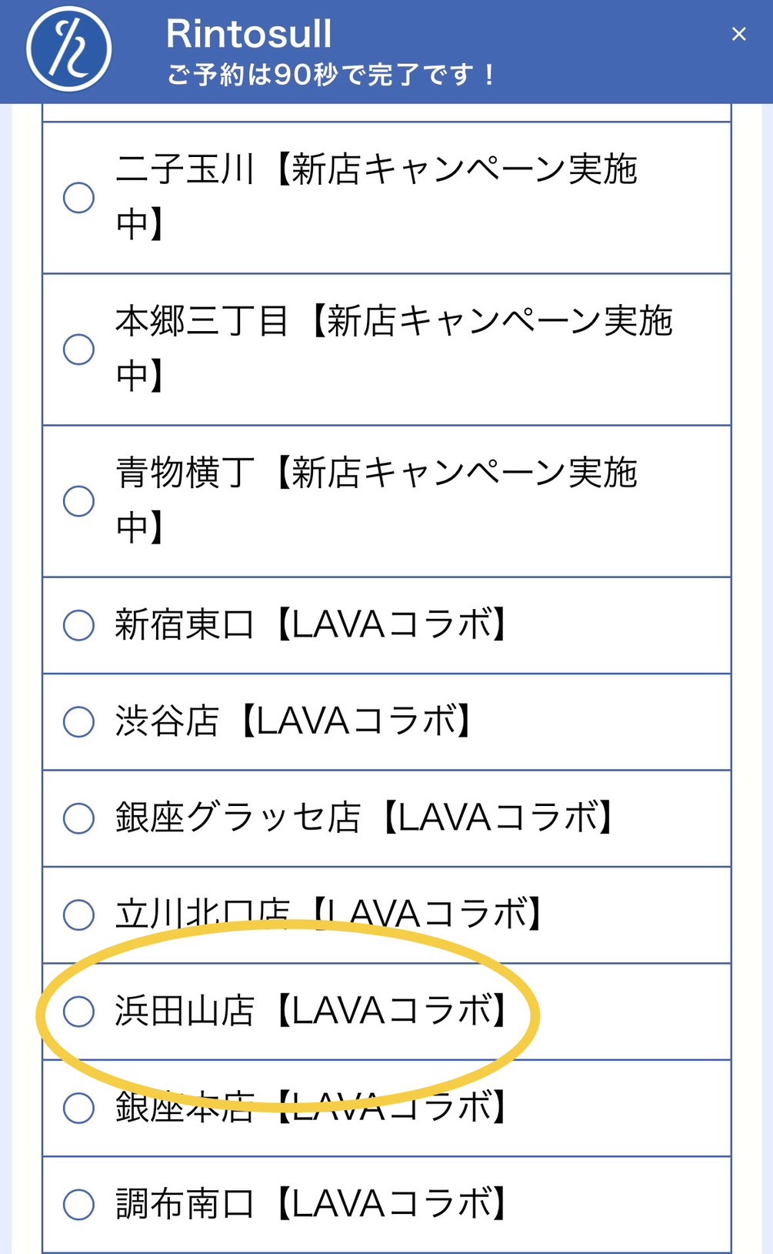Select the 浜田山店 radio button

[x=78, y=1012]
